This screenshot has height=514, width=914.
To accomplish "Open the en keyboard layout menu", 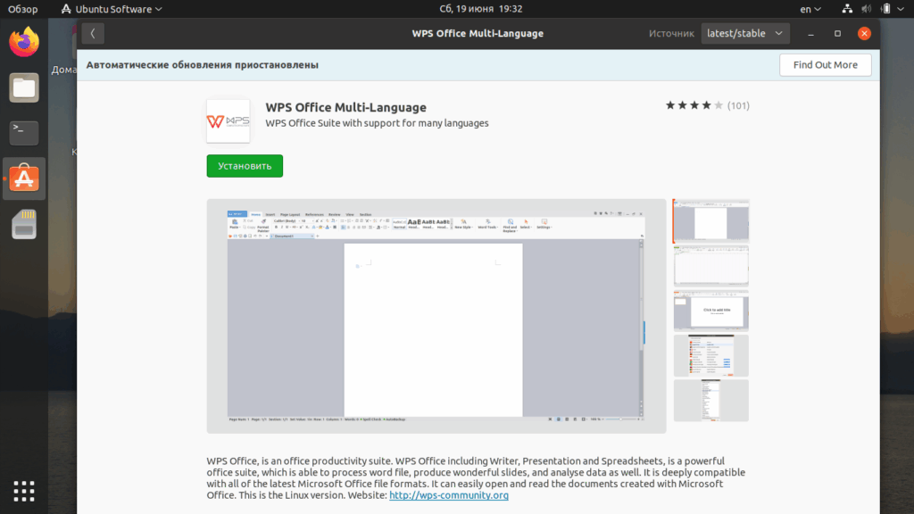I will coord(810,9).
